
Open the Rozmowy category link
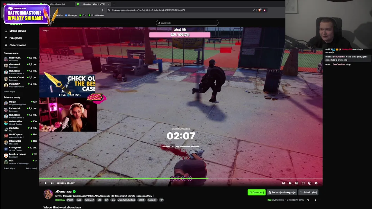click(60, 200)
